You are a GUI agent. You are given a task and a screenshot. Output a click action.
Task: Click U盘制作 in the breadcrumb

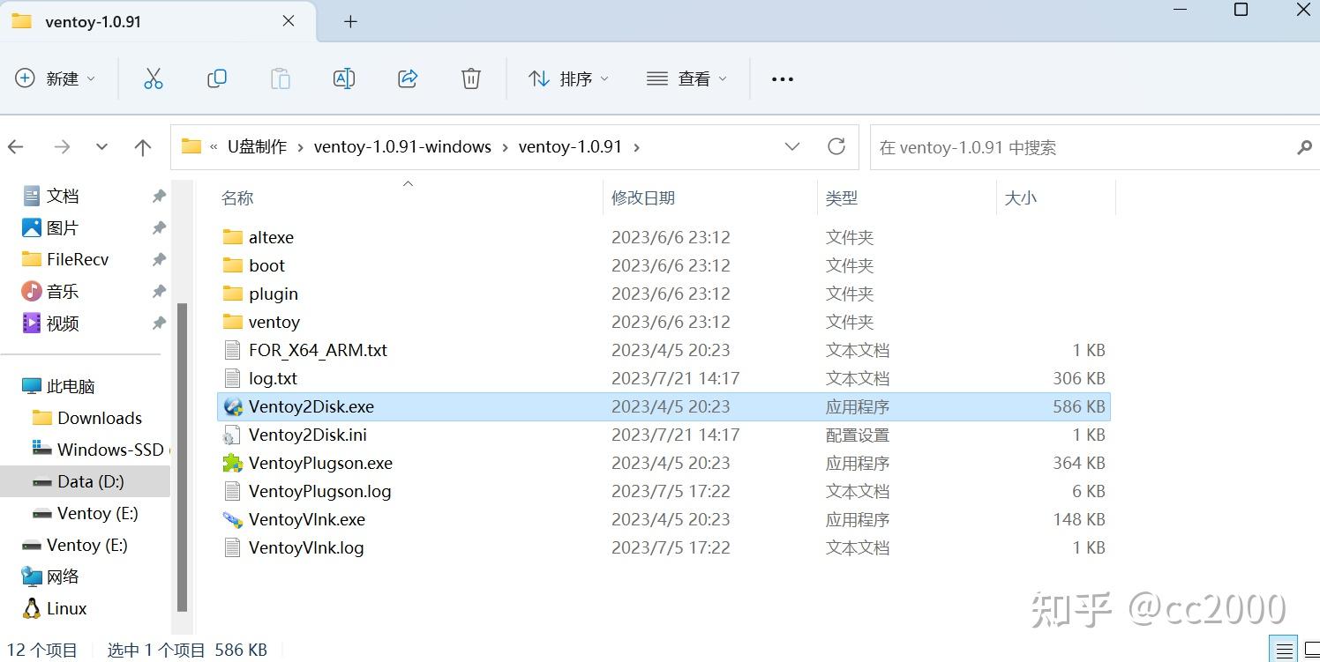[258, 147]
